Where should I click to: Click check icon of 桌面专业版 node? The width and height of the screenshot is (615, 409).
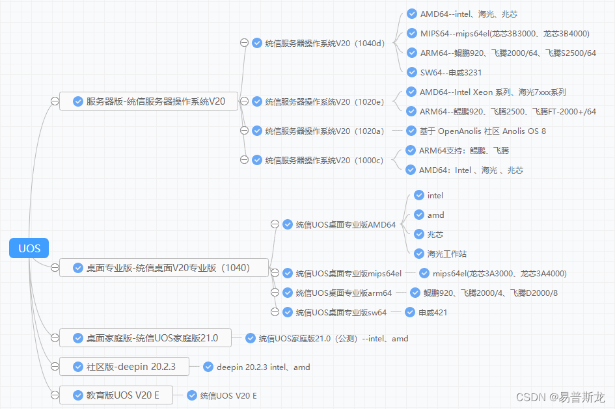pos(78,268)
